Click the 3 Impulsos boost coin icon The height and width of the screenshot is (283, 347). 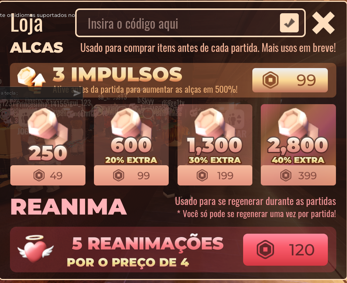point(31,77)
